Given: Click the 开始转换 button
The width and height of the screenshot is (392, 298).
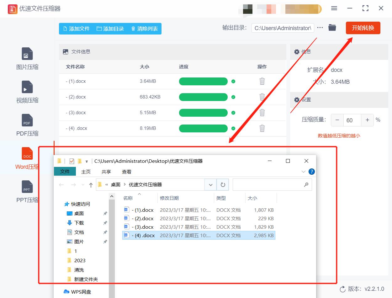Looking at the screenshot, I should click(x=363, y=28).
